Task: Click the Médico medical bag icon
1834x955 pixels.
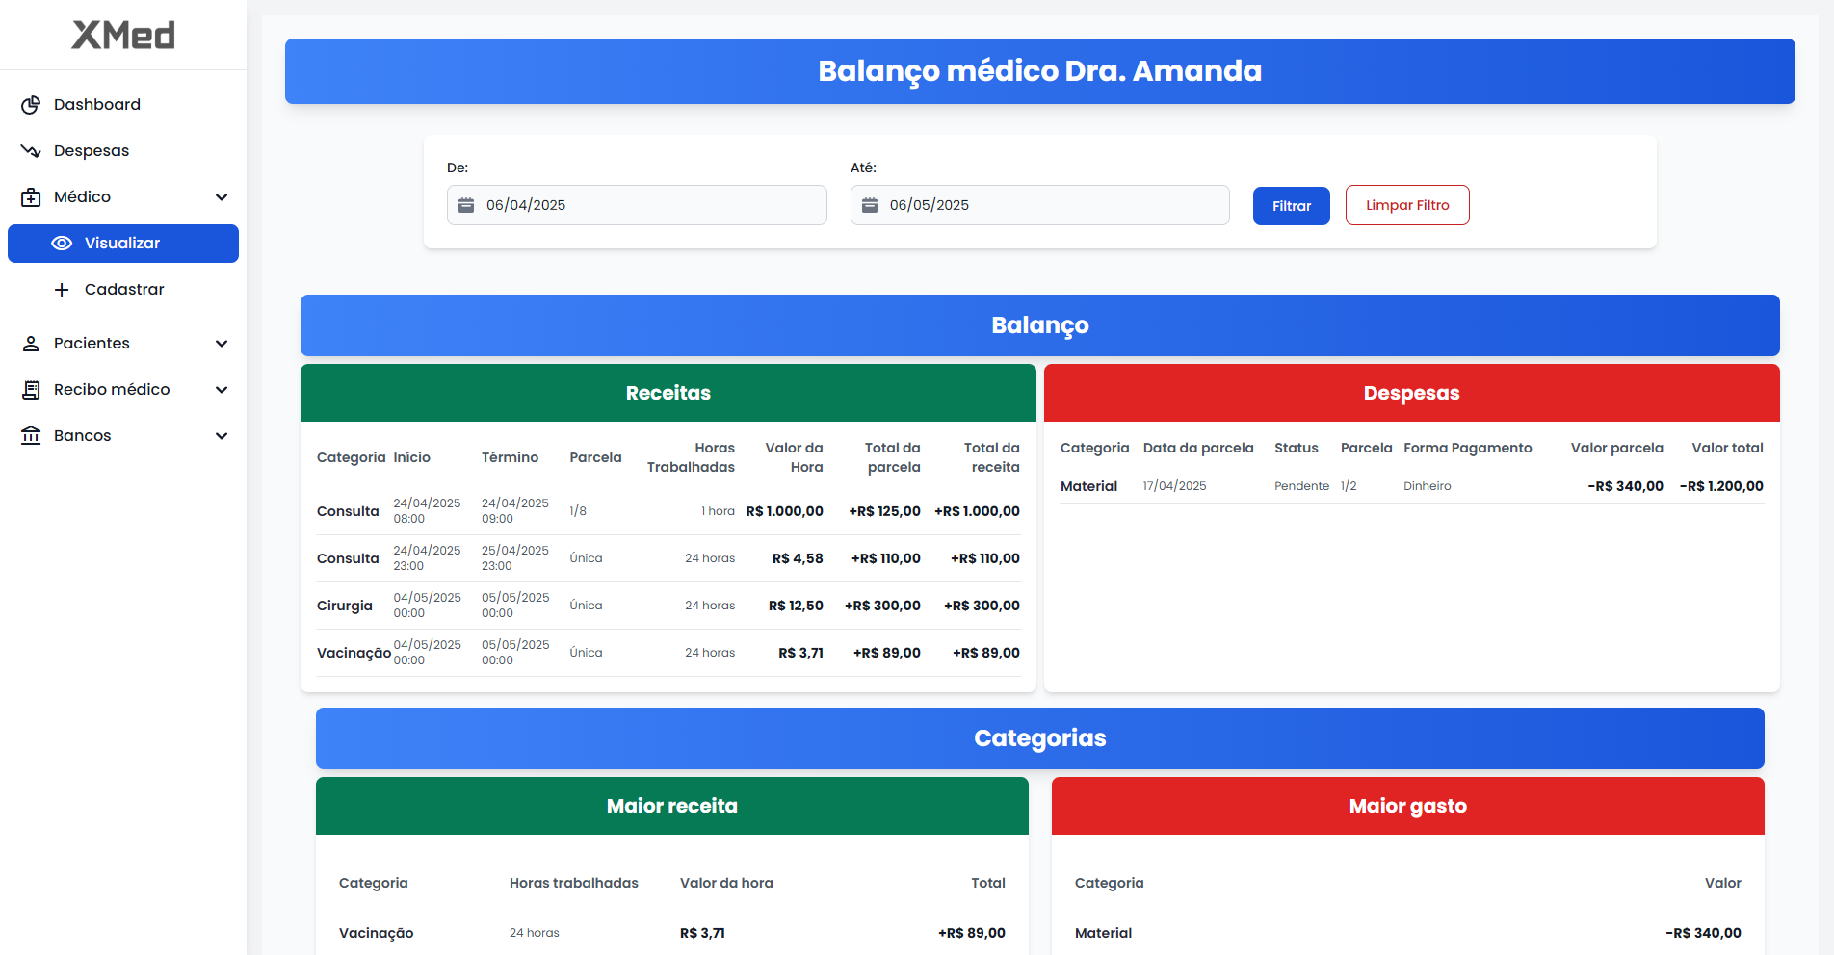Action: [x=31, y=197]
